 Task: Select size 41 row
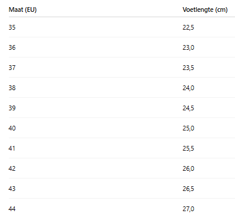pyautogui.click(x=122, y=148)
